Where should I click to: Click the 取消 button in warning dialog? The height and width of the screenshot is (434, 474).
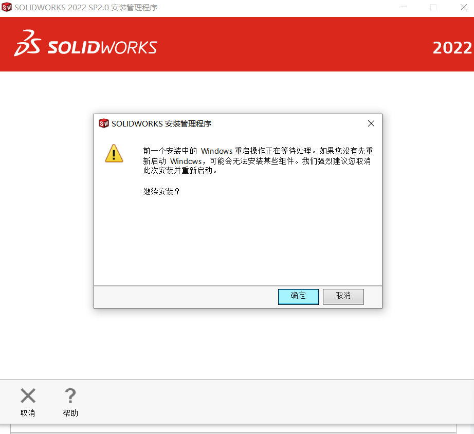(343, 297)
